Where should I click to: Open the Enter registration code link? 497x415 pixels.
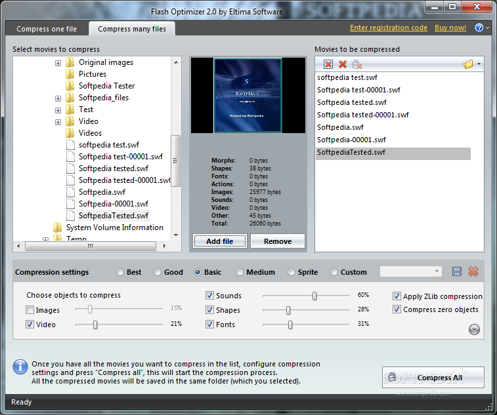tap(389, 28)
